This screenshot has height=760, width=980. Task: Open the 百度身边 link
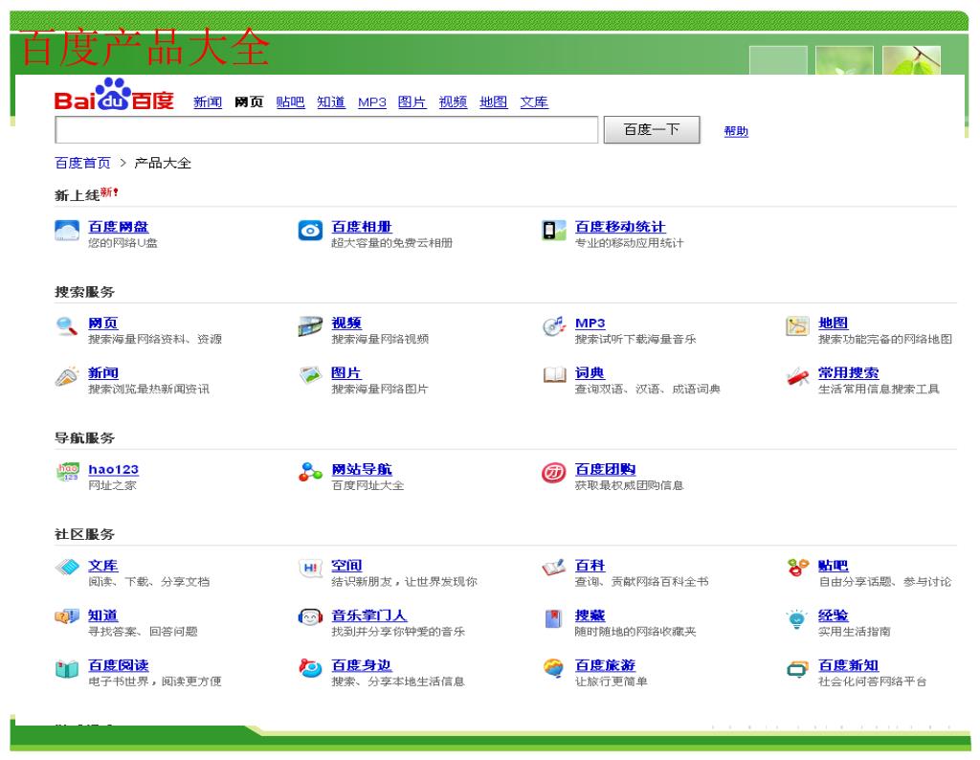coord(362,665)
